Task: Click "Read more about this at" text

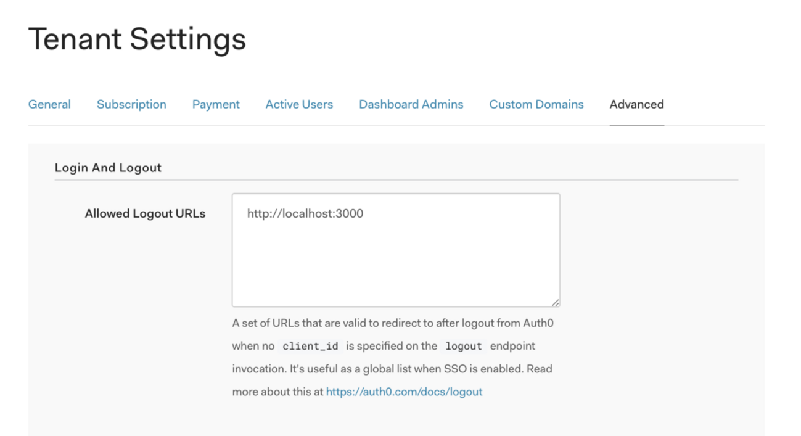Action: click(277, 392)
